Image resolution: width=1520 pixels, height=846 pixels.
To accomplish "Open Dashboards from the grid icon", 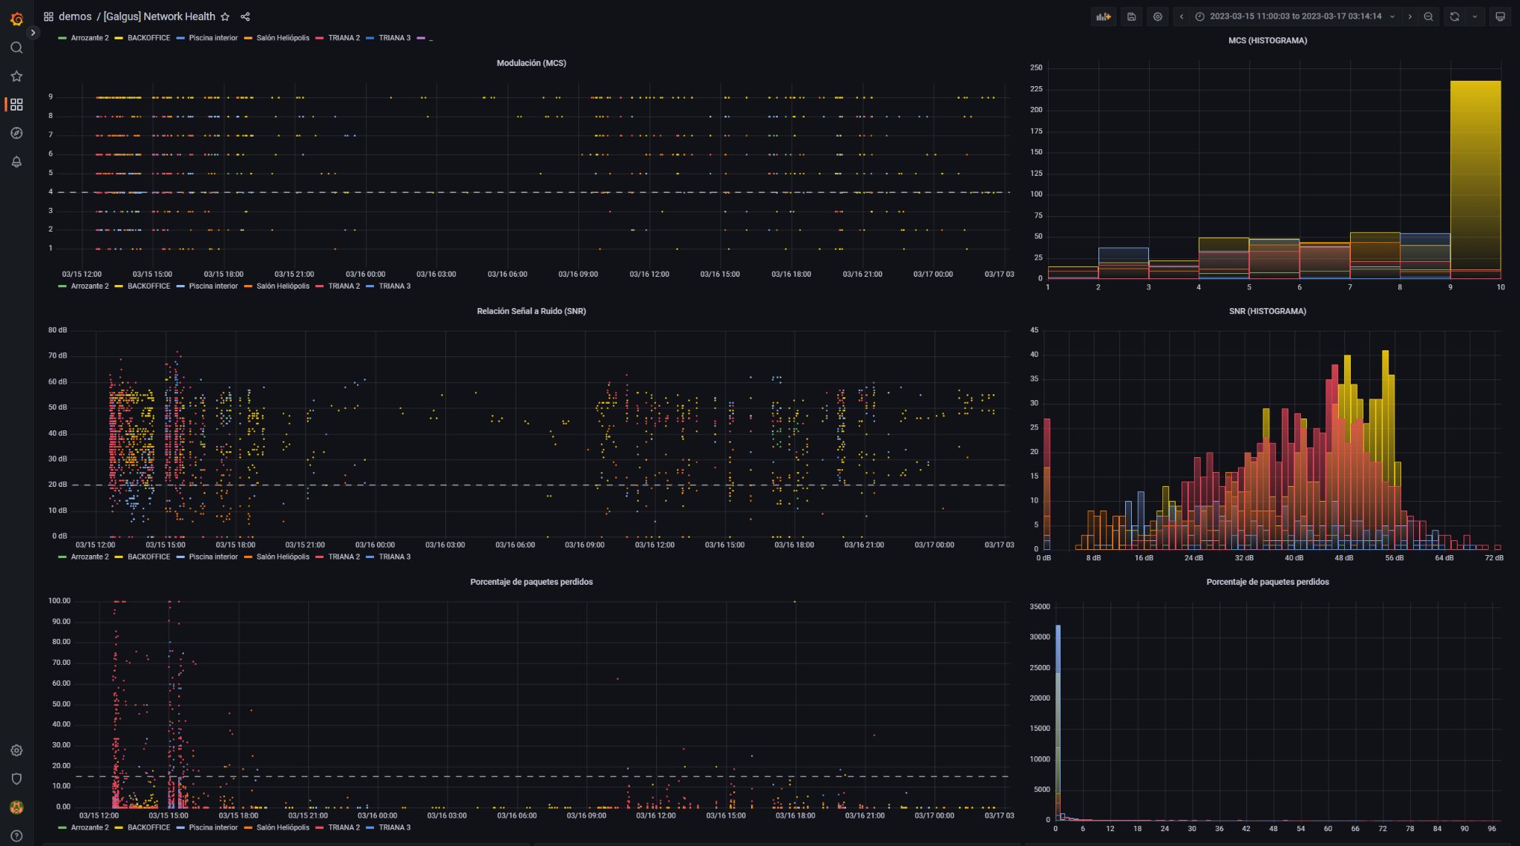I will pyautogui.click(x=16, y=105).
